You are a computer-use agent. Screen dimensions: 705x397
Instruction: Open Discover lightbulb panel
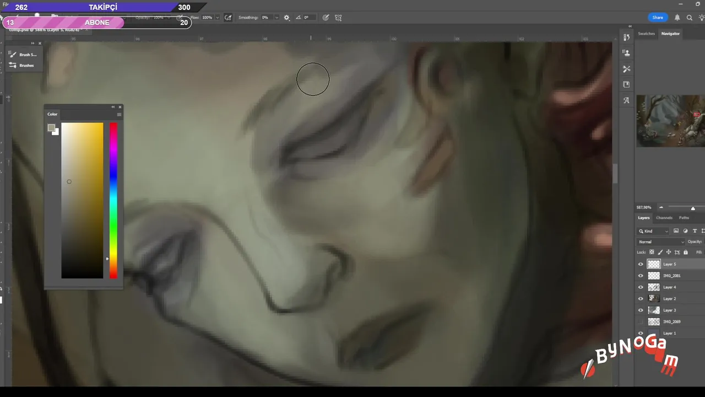[x=701, y=18]
